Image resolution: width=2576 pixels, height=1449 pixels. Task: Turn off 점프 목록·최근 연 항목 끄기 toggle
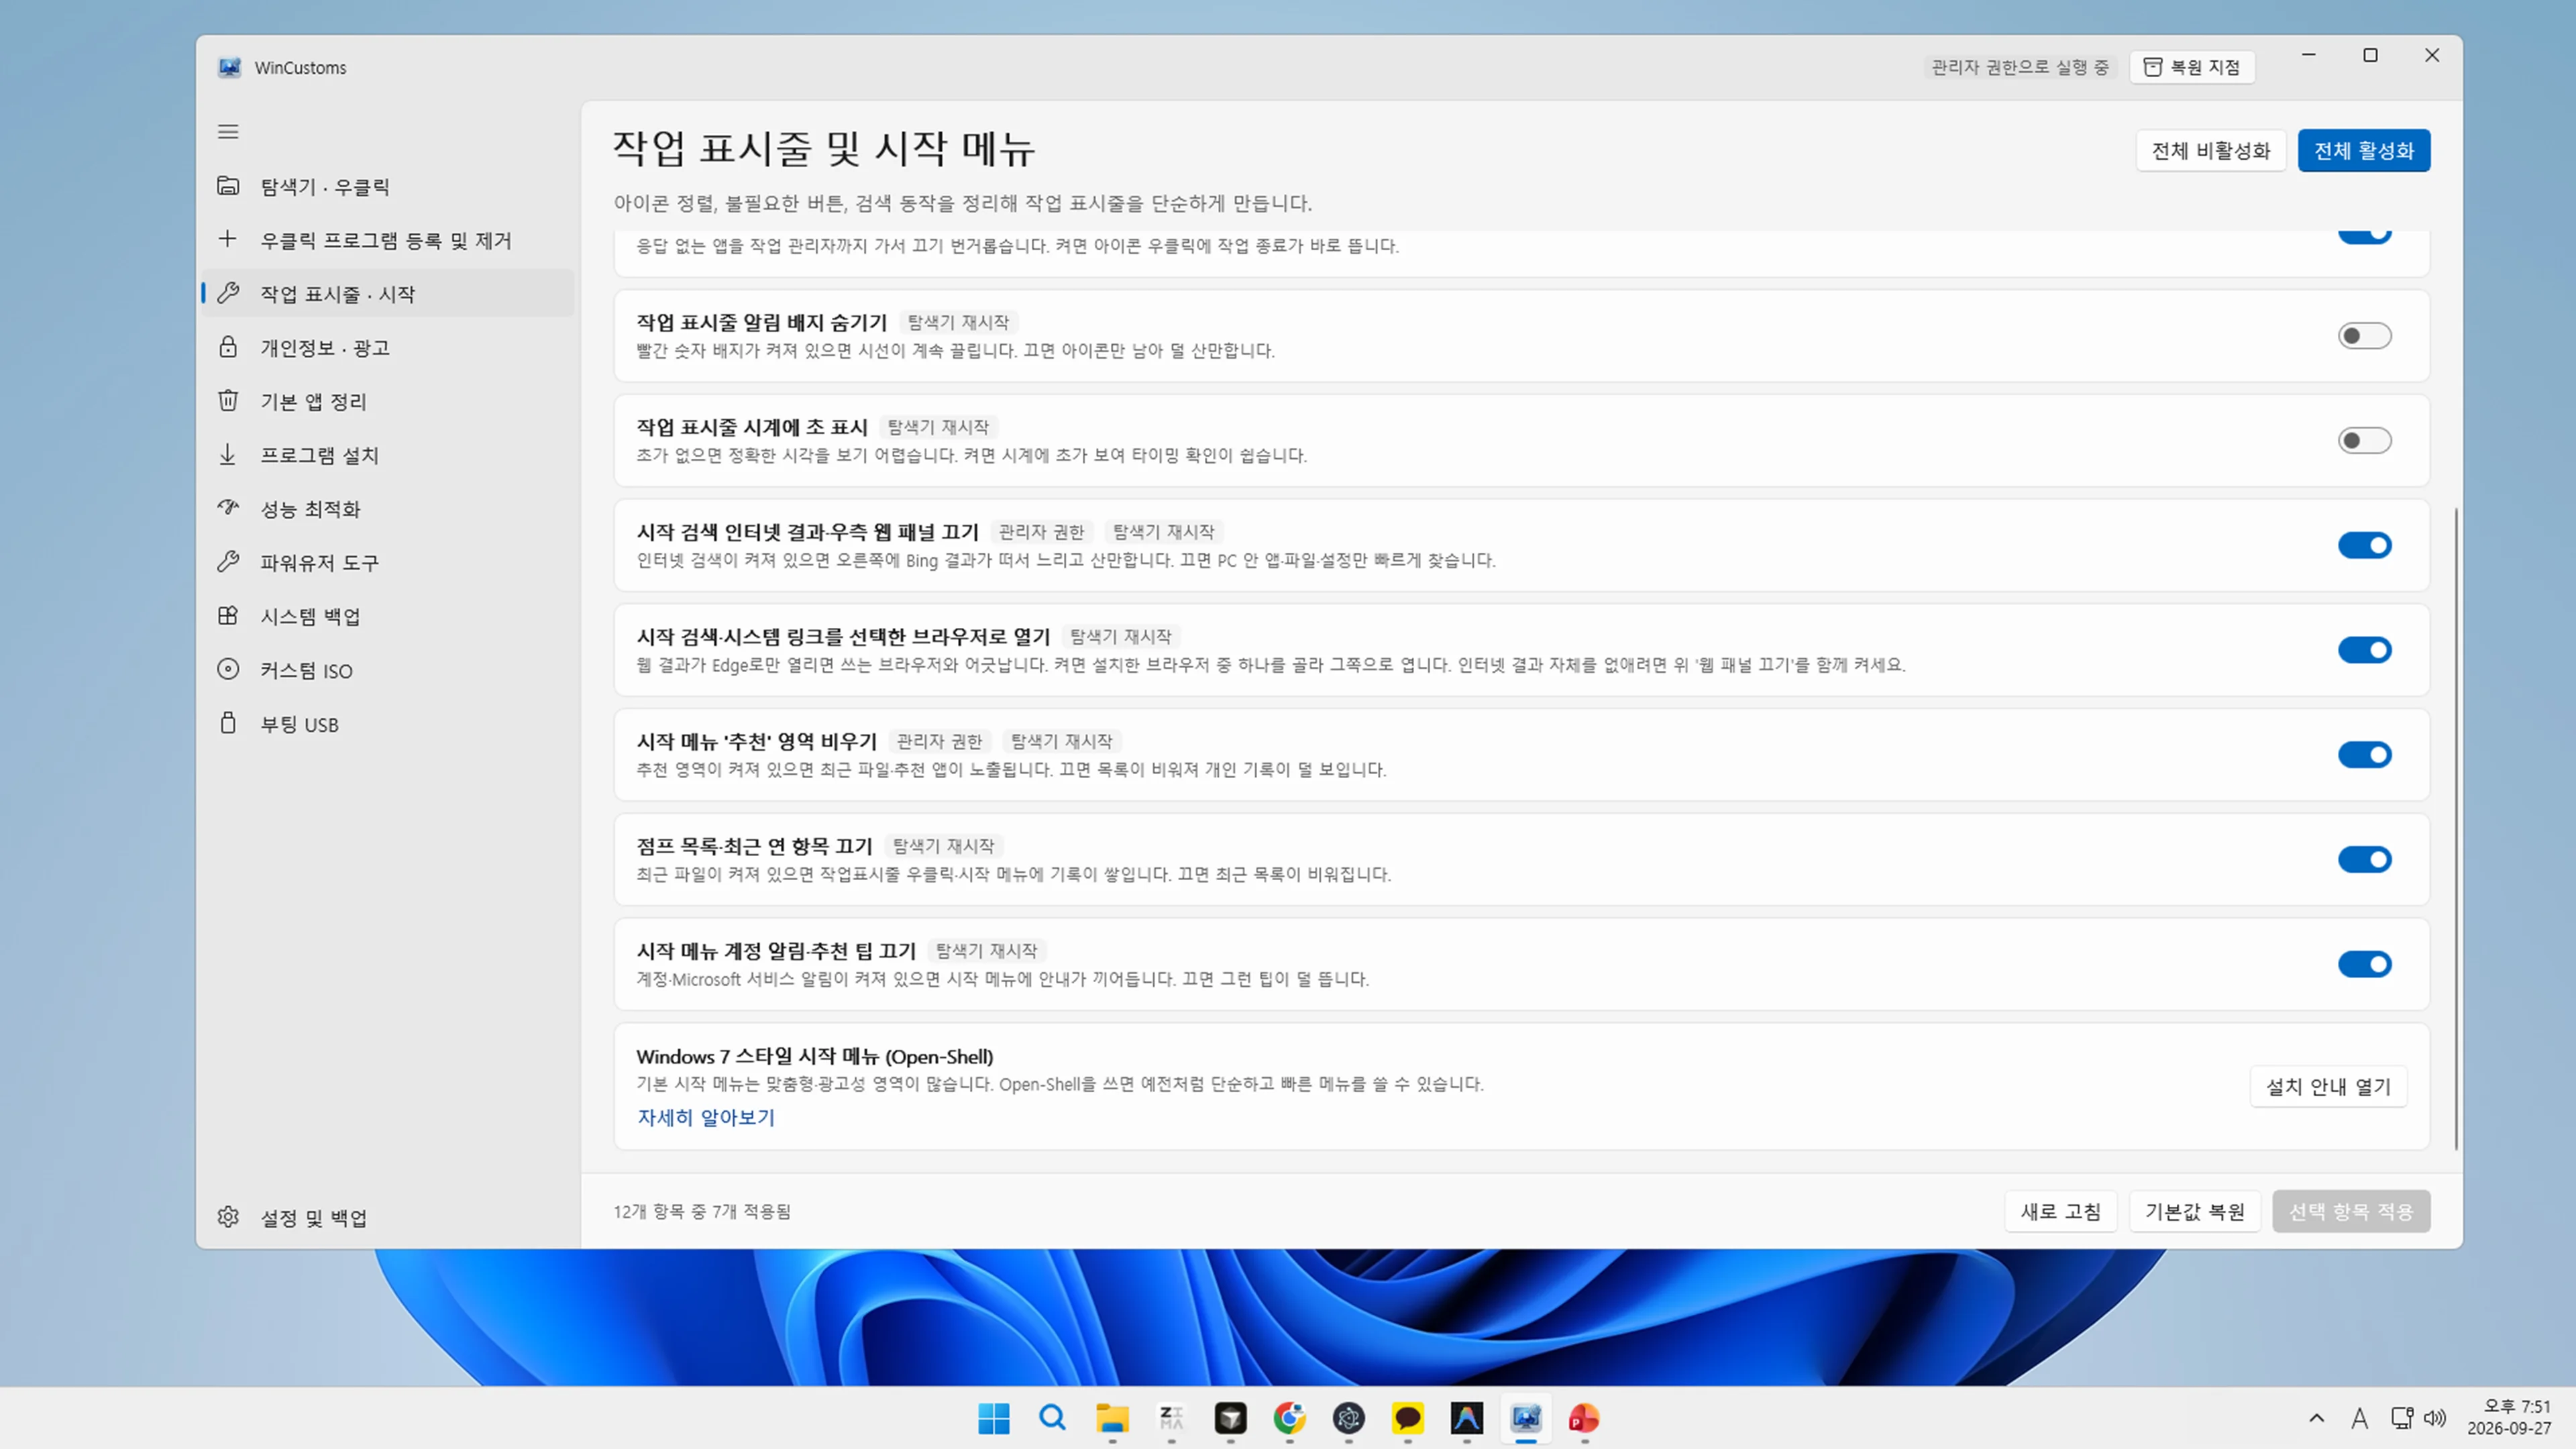(2364, 860)
